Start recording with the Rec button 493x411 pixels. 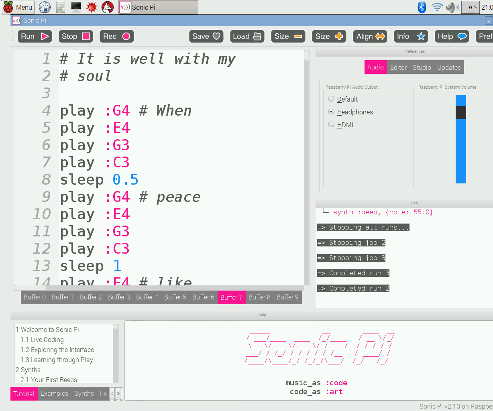click(116, 36)
